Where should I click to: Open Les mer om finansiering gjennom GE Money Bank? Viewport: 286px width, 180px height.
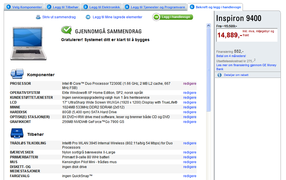246,67
